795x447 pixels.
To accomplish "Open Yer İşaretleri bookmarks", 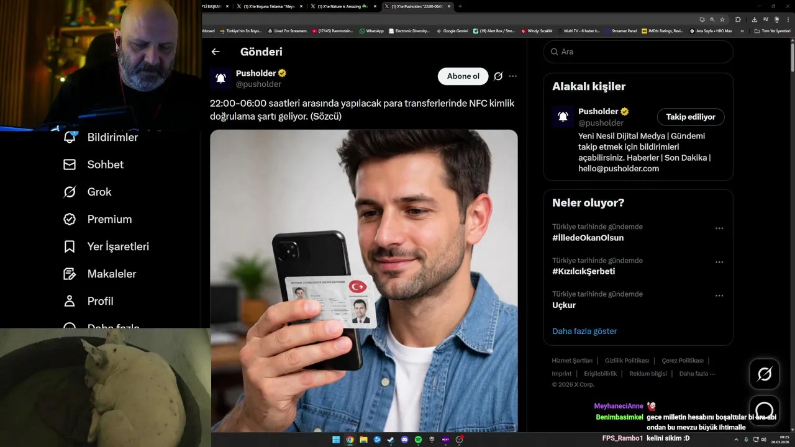I will [x=106, y=246].
